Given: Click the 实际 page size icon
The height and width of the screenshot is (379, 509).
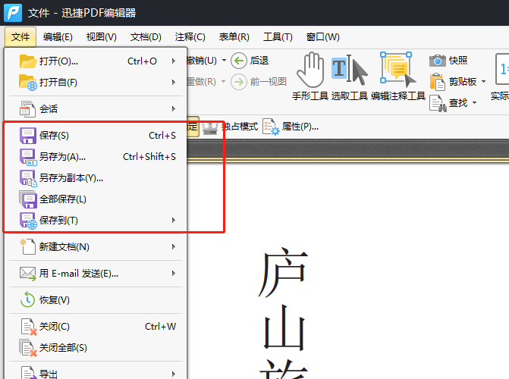Looking at the screenshot, I should click(x=502, y=69).
